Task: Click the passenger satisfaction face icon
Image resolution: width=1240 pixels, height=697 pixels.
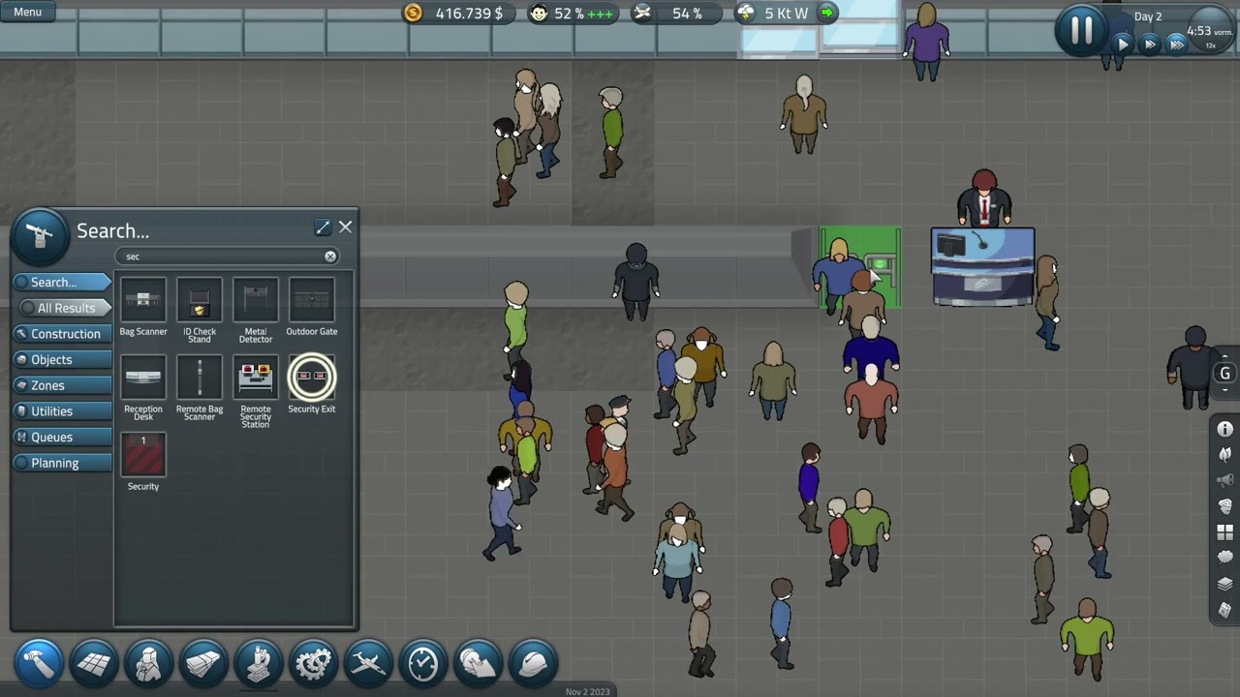Action: coord(538,13)
